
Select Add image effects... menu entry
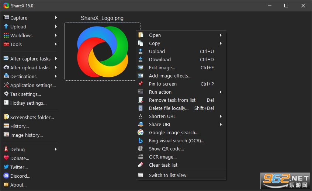click(181, 76)
